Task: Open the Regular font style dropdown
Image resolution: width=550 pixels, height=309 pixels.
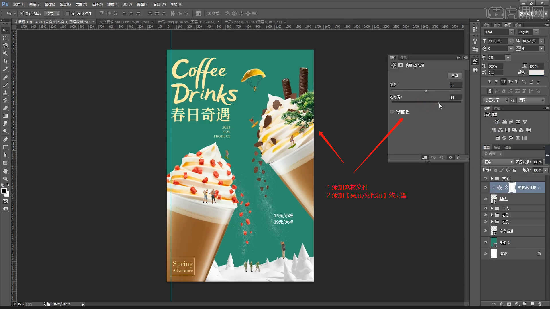Action: click(x=536, y=32)
